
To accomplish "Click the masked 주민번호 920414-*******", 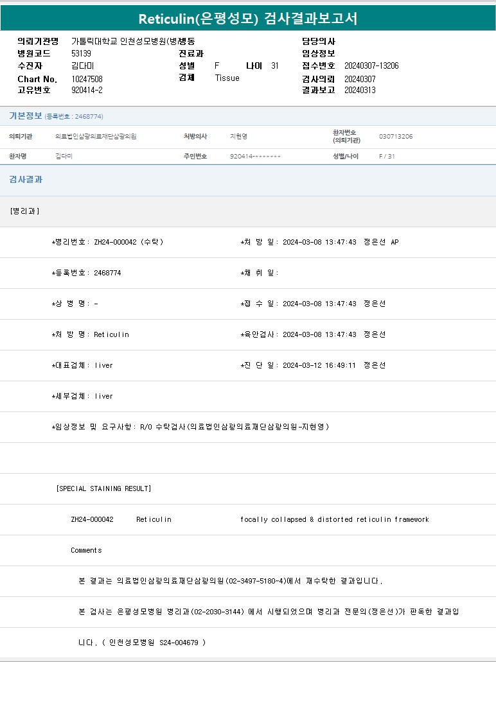I will (255, 157).
